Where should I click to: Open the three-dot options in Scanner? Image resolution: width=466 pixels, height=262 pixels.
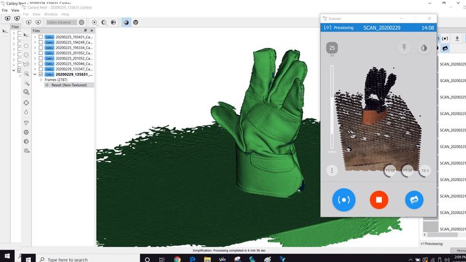pyautogui.click(x=332, y=171)
